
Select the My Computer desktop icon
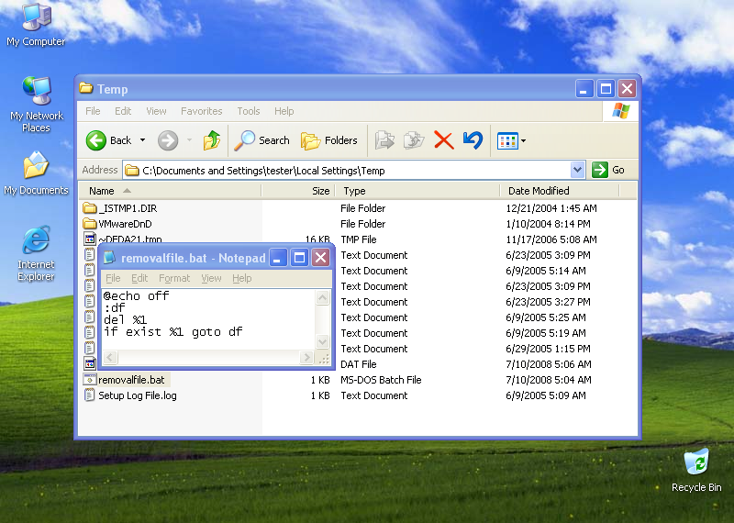tap(36, 25)
